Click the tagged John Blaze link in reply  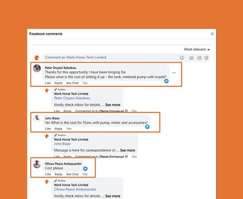tap(62, 144)
